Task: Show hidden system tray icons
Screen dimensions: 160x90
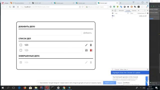Action: (141, 88)
